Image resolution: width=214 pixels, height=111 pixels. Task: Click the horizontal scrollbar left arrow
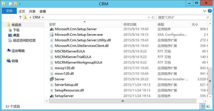(x=47, y=101)
